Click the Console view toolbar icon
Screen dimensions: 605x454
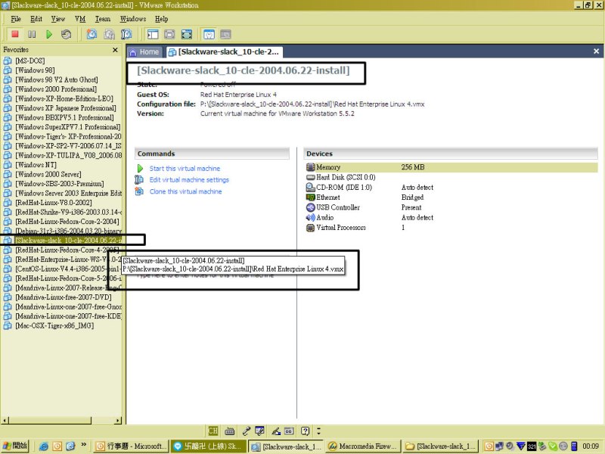pyautogui.click(x=225, y=34)
